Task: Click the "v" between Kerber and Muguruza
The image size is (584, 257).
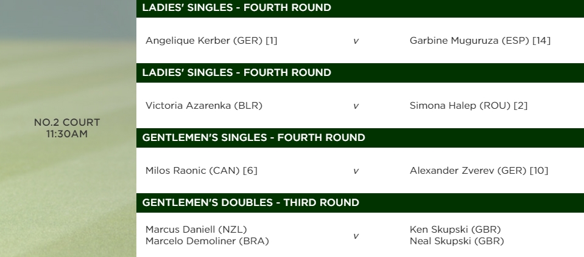Action: (356, 41)
